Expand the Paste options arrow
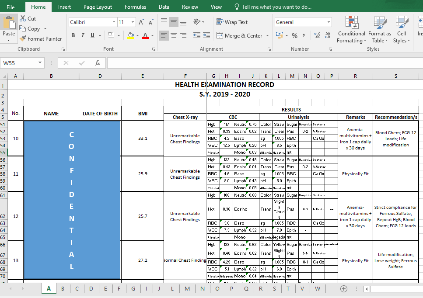 (9, 40)
